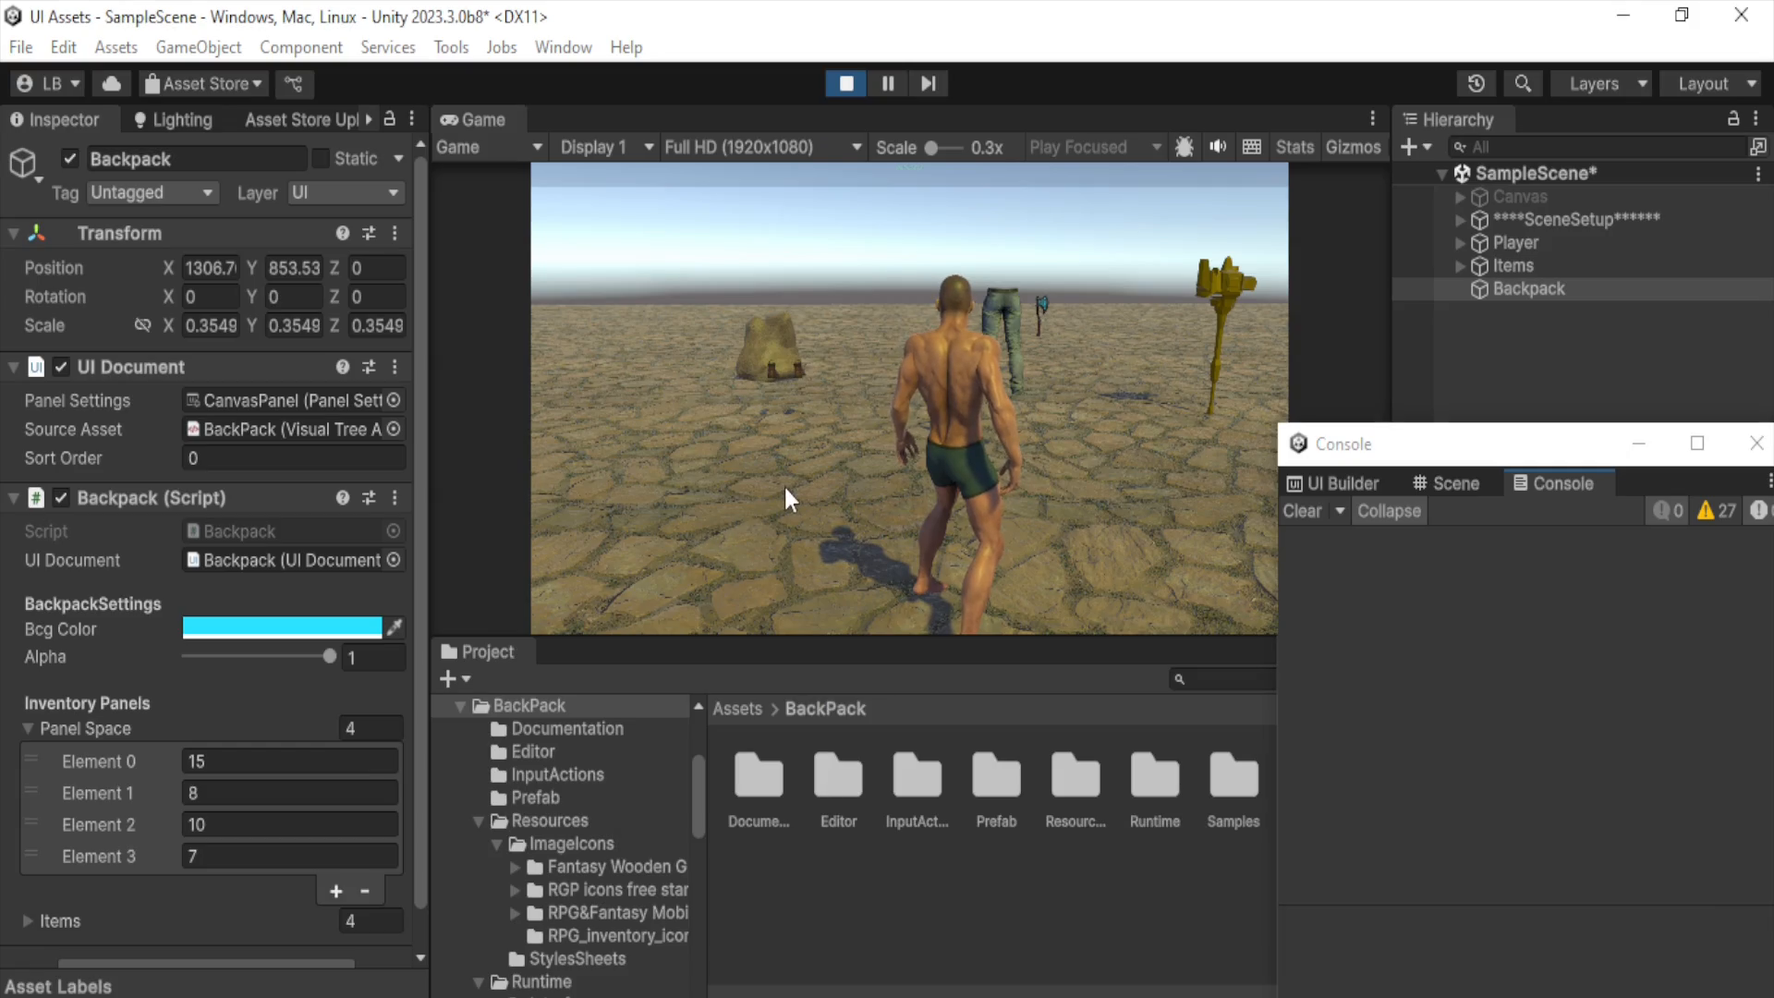Viewport: 1774px width, 998px height.
Task: Lock the Inspector panel
Action: [390, 119]
